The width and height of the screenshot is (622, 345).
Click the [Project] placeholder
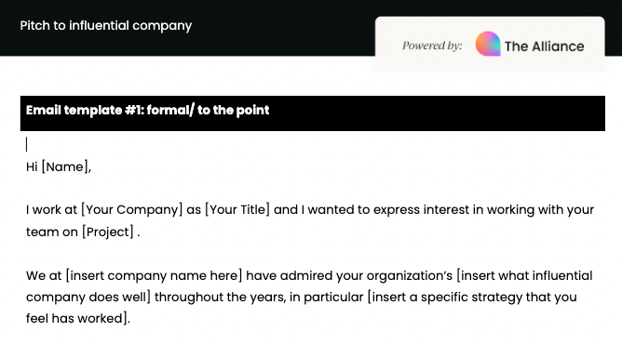tap(108, 232)
